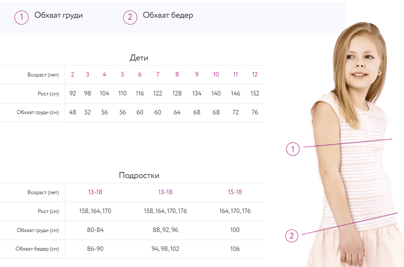Click teen heights 158, 164, 170, 176
404x267 pixels.
(x=165, y=211)
